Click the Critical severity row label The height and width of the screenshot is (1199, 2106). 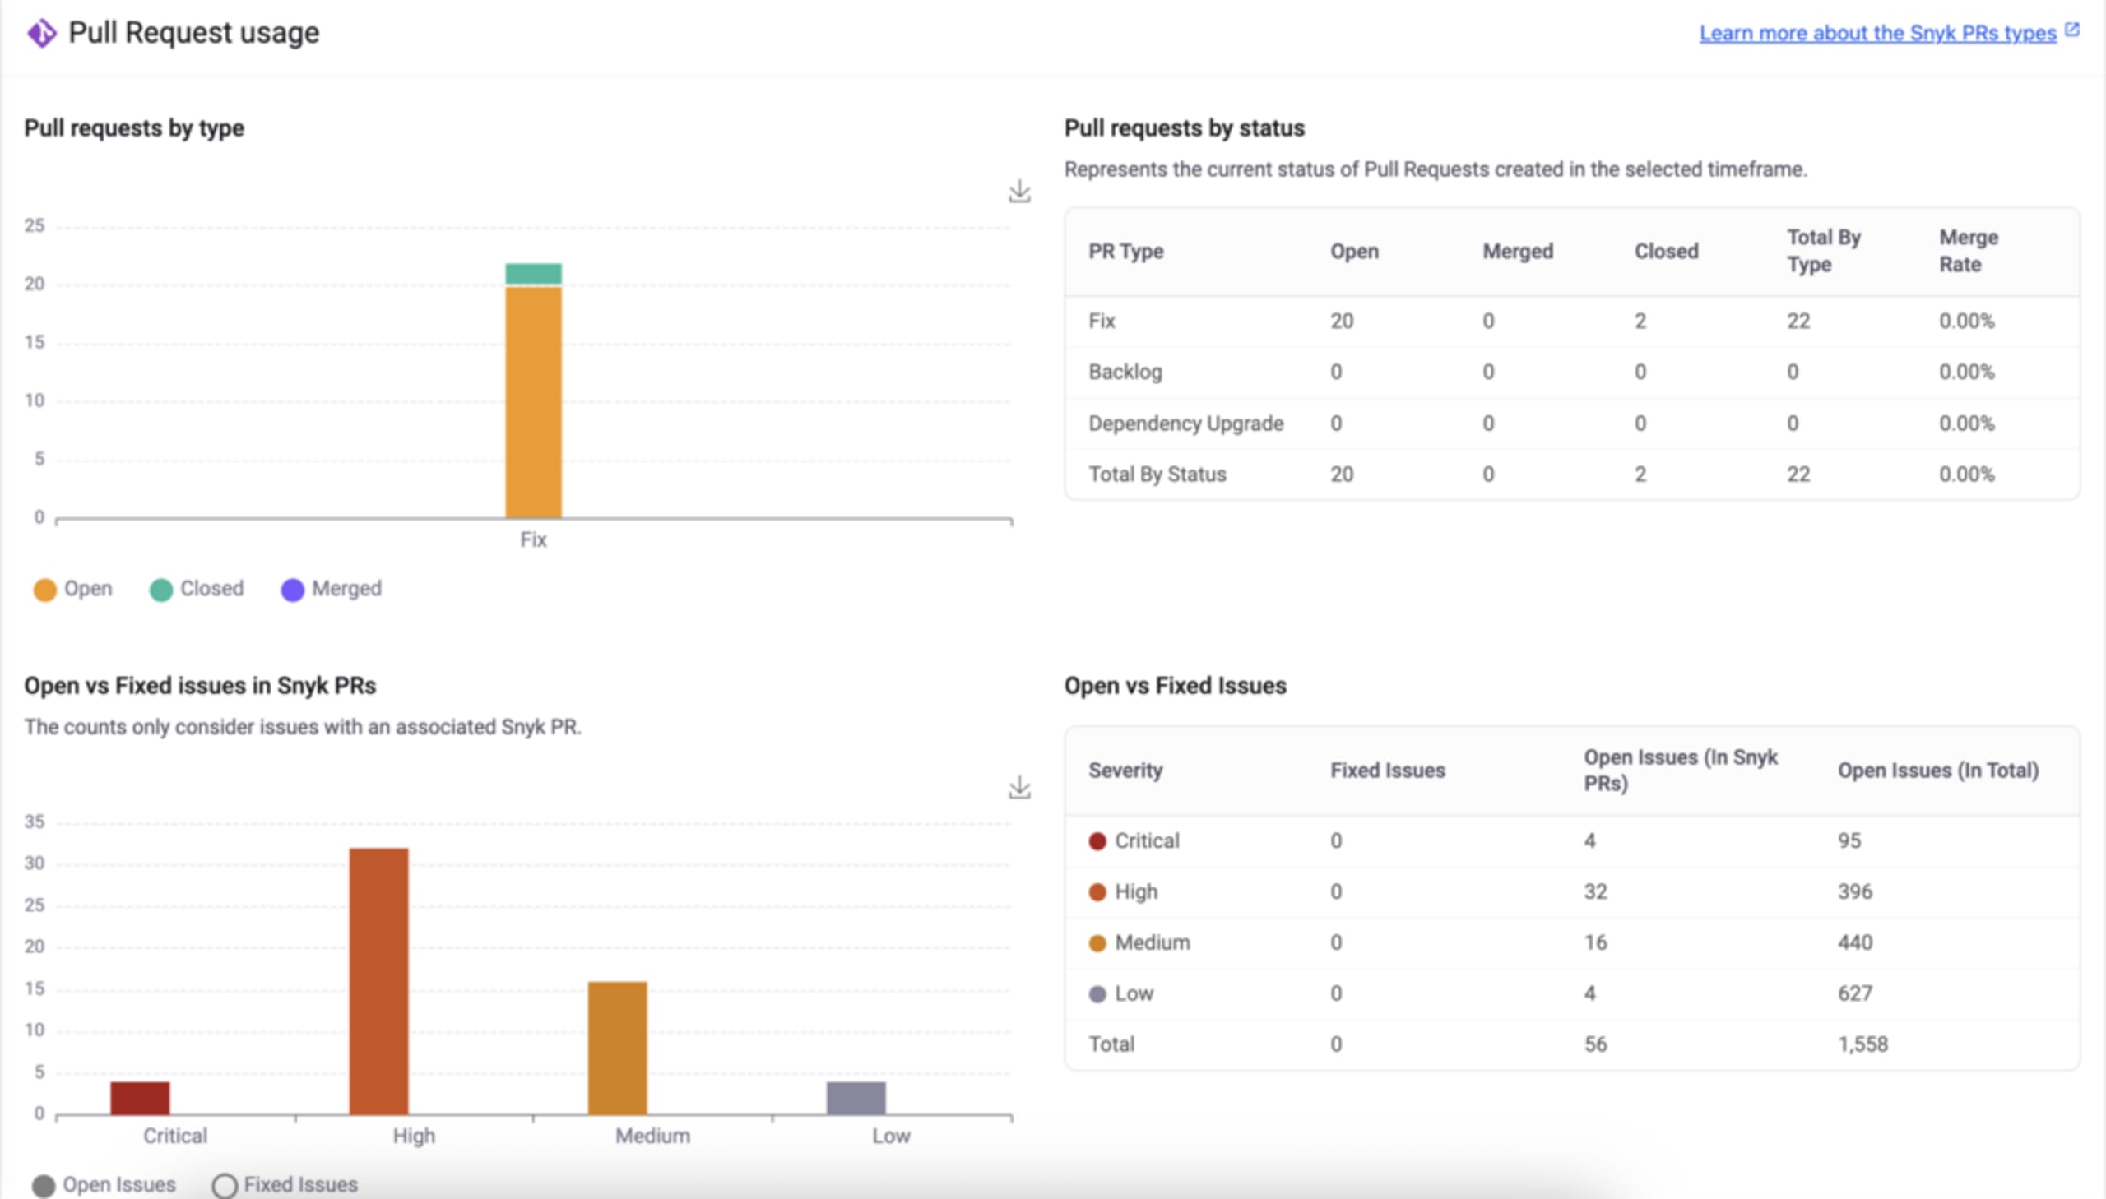pyautogui.click(x=1147, y=840)
